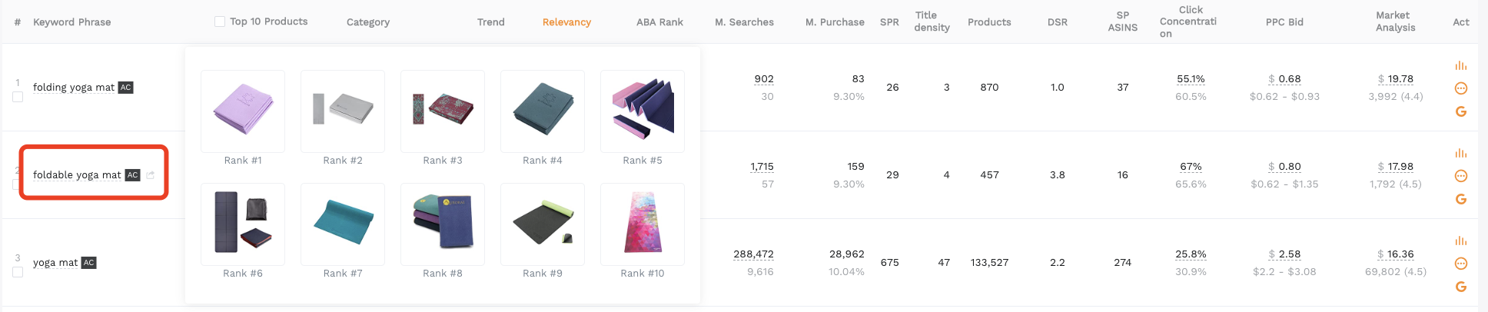Click the Google search icon for folding yoga mat
1488x312 pixels.
(1461, 111)
